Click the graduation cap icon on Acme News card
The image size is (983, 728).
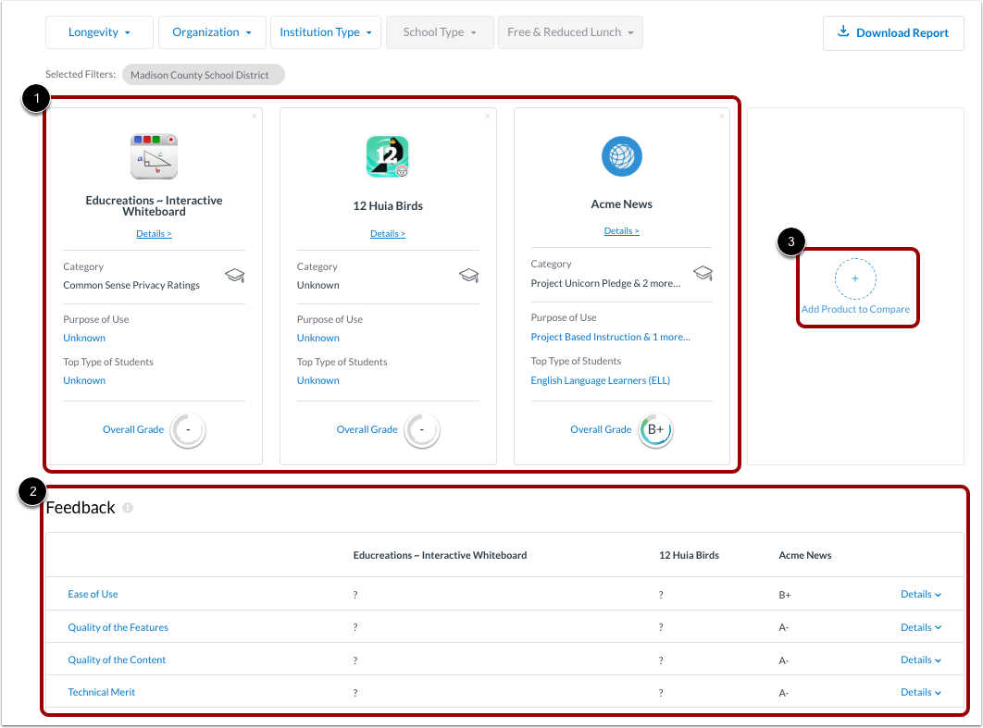[x=703, y=273]
